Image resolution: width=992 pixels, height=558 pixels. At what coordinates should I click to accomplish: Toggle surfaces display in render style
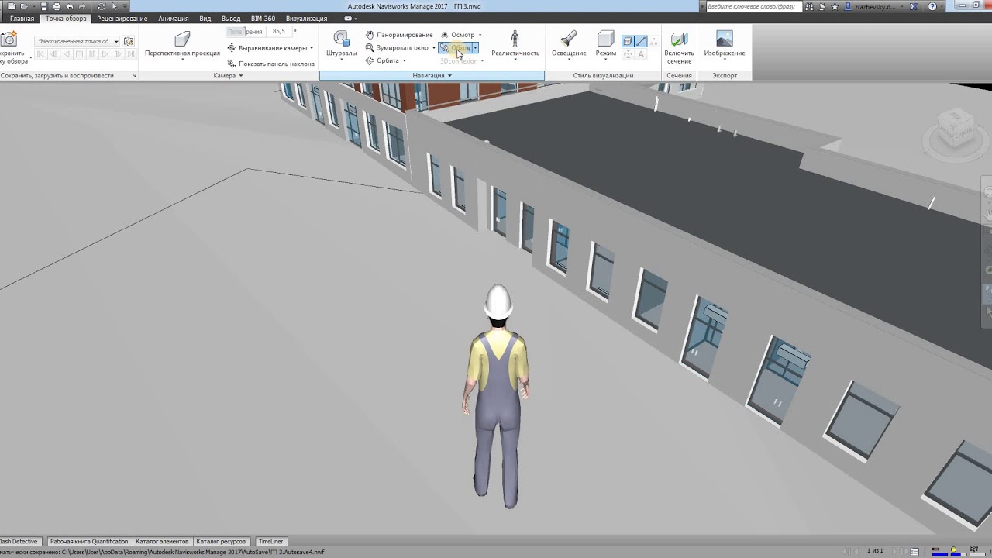(x=628, y=41)
